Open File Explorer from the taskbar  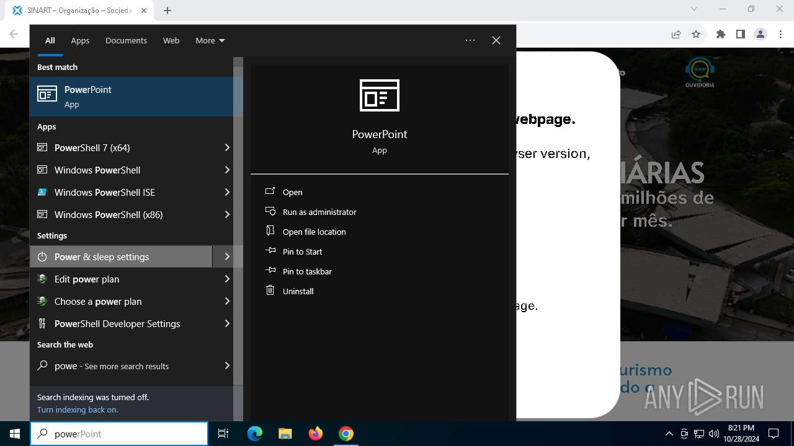pyautogui.click(x=285, y=434)
